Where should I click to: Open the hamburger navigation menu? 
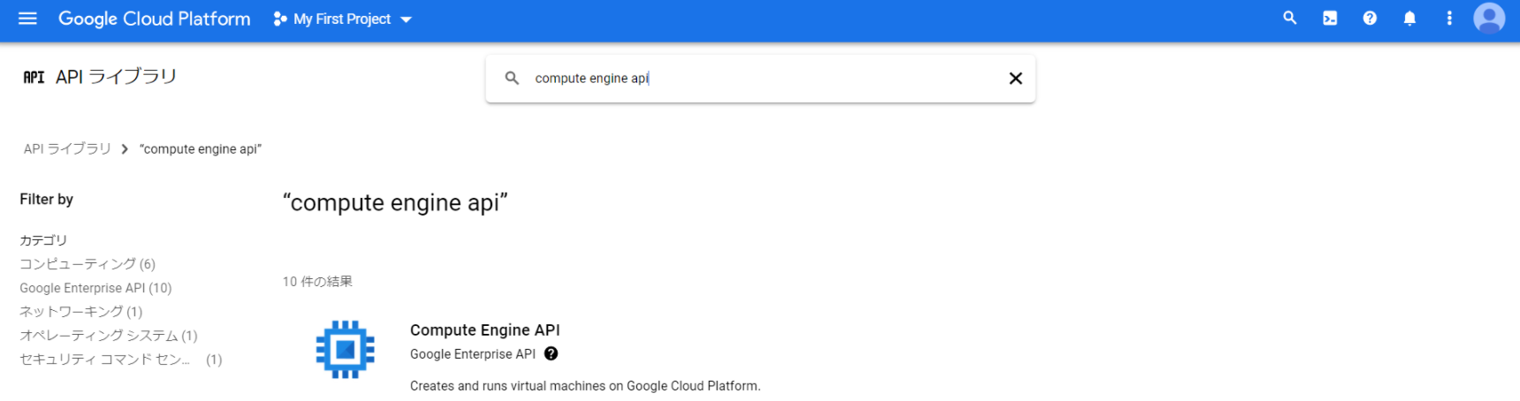point(27,19)
